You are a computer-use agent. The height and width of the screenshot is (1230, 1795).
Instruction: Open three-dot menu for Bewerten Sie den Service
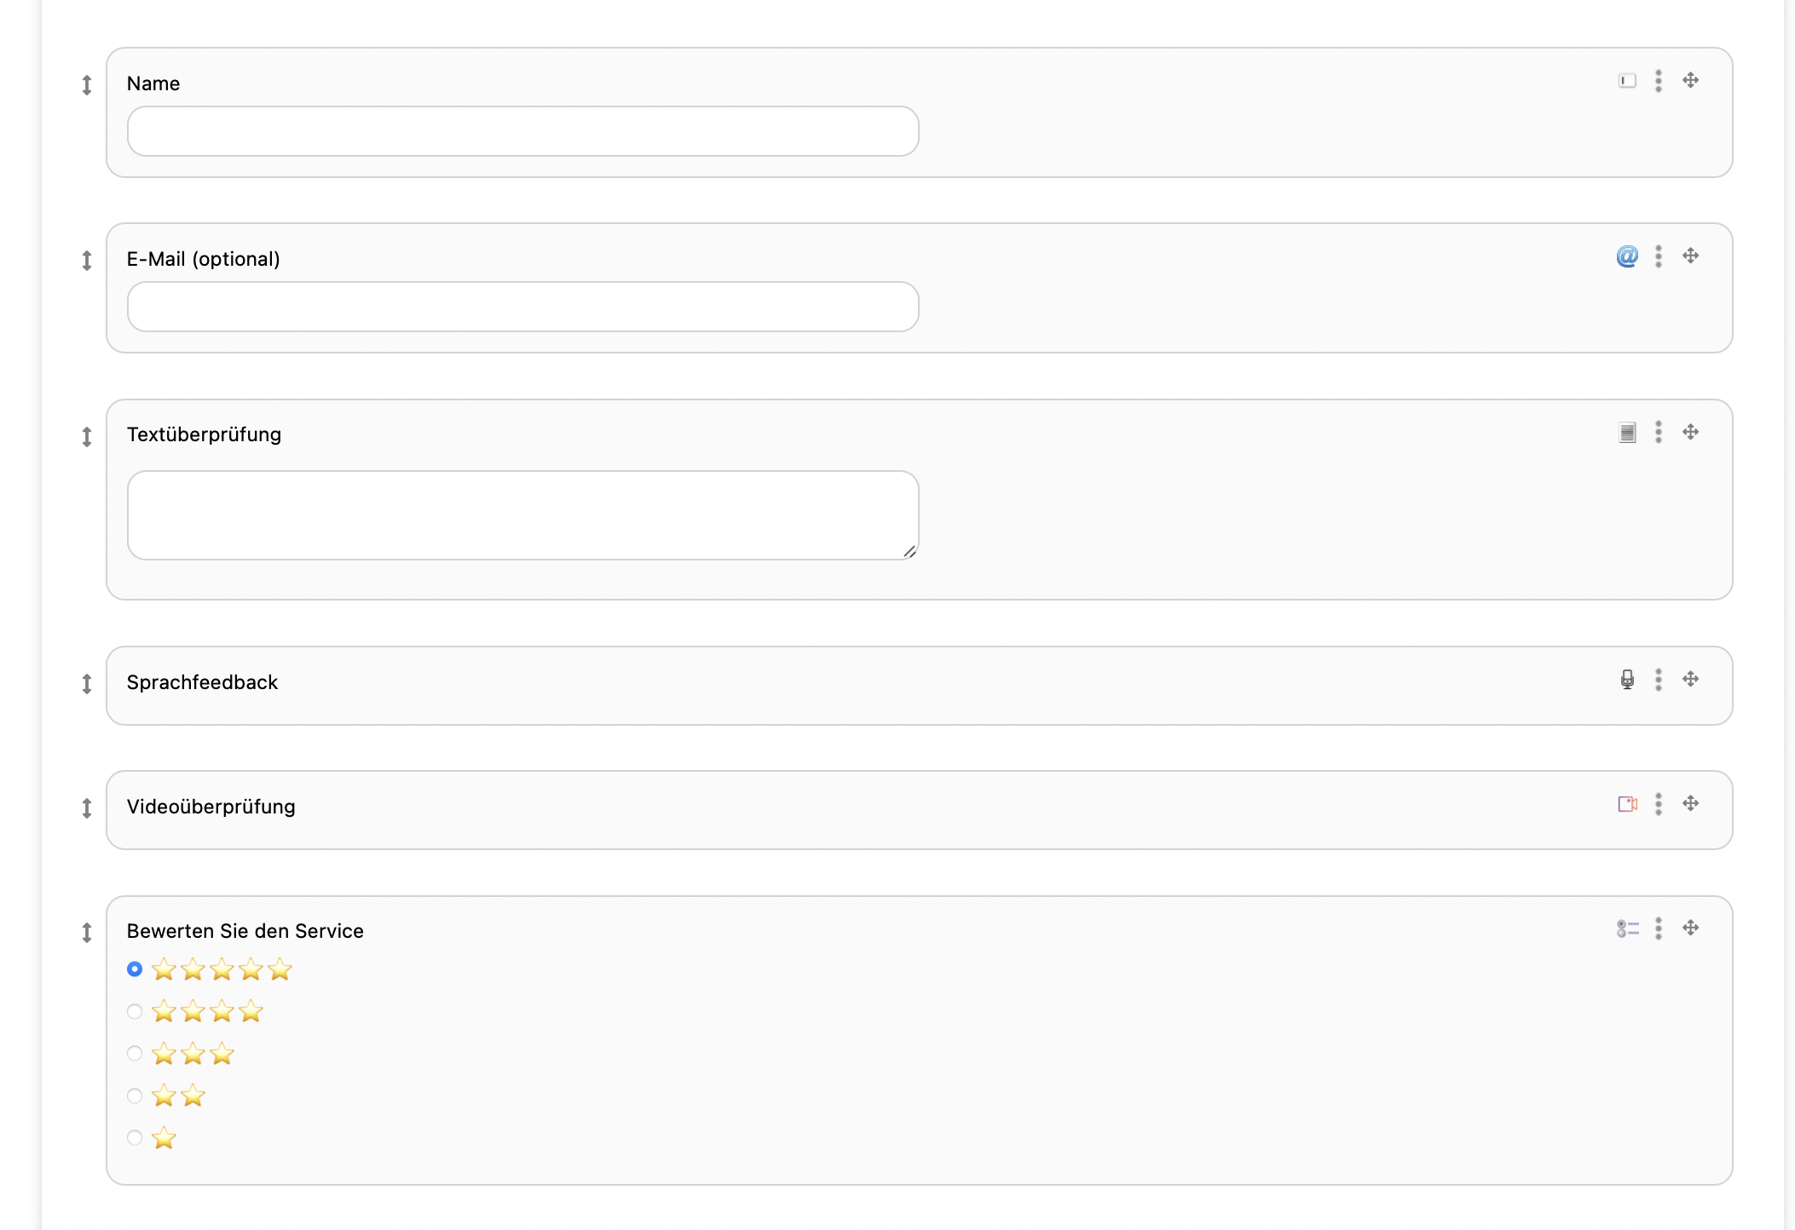[1659, 928]
